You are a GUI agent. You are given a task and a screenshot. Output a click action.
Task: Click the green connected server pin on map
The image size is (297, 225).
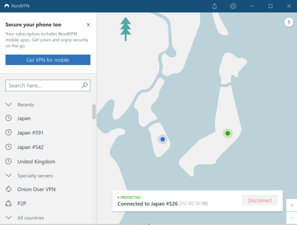[228, 133]
